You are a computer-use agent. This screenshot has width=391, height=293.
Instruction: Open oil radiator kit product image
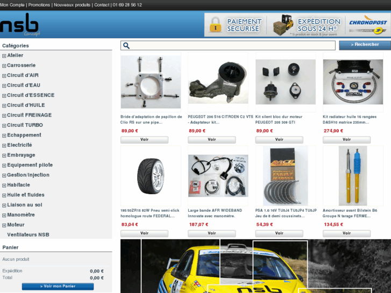coord(353,82)
